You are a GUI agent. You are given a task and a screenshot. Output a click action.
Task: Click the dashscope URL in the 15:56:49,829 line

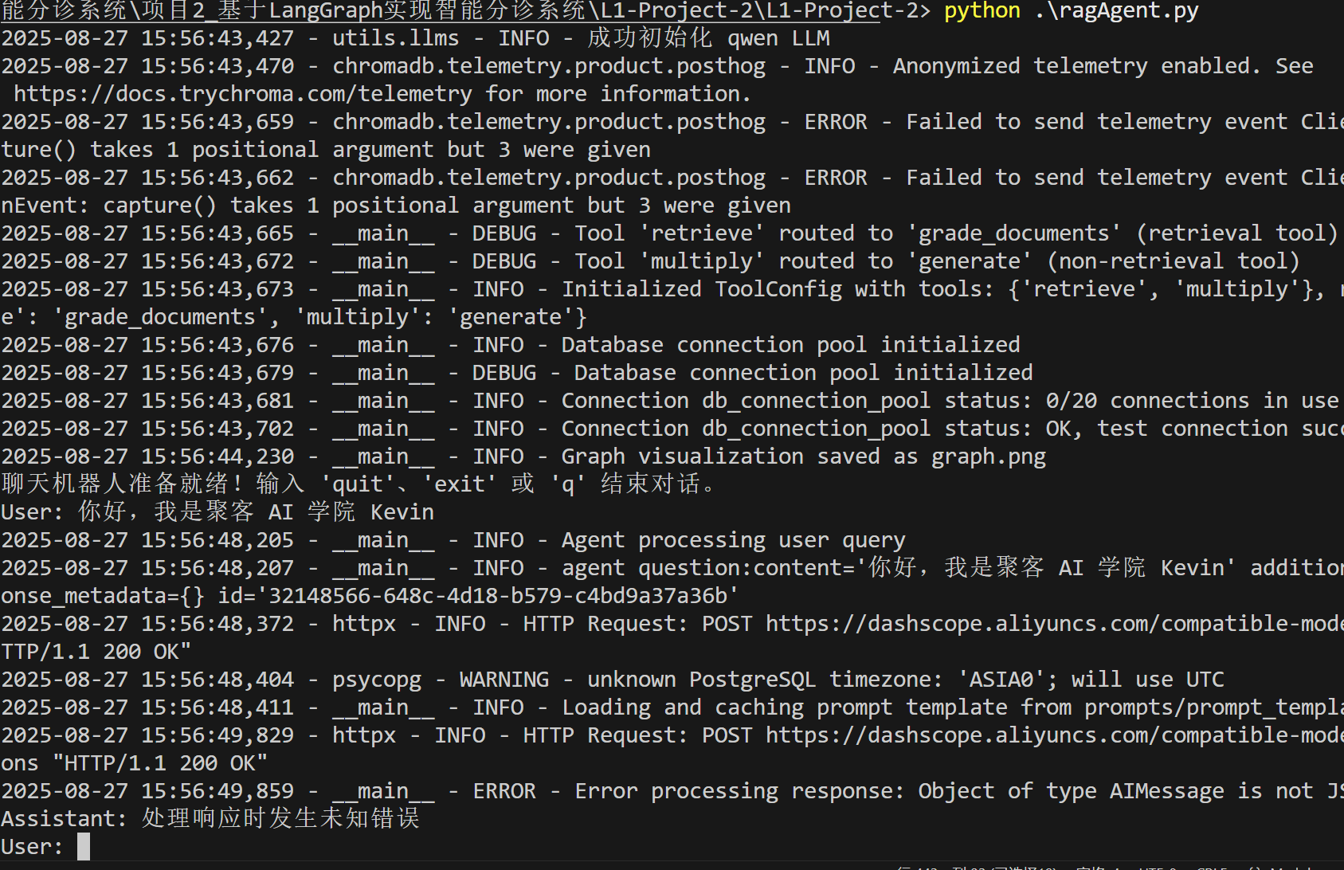1054,735
